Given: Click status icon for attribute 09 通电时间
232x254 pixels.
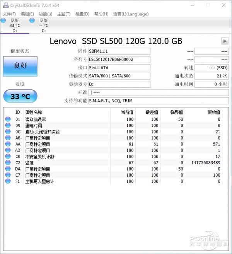Looking at the screenshot, I should tap(8, 125).
